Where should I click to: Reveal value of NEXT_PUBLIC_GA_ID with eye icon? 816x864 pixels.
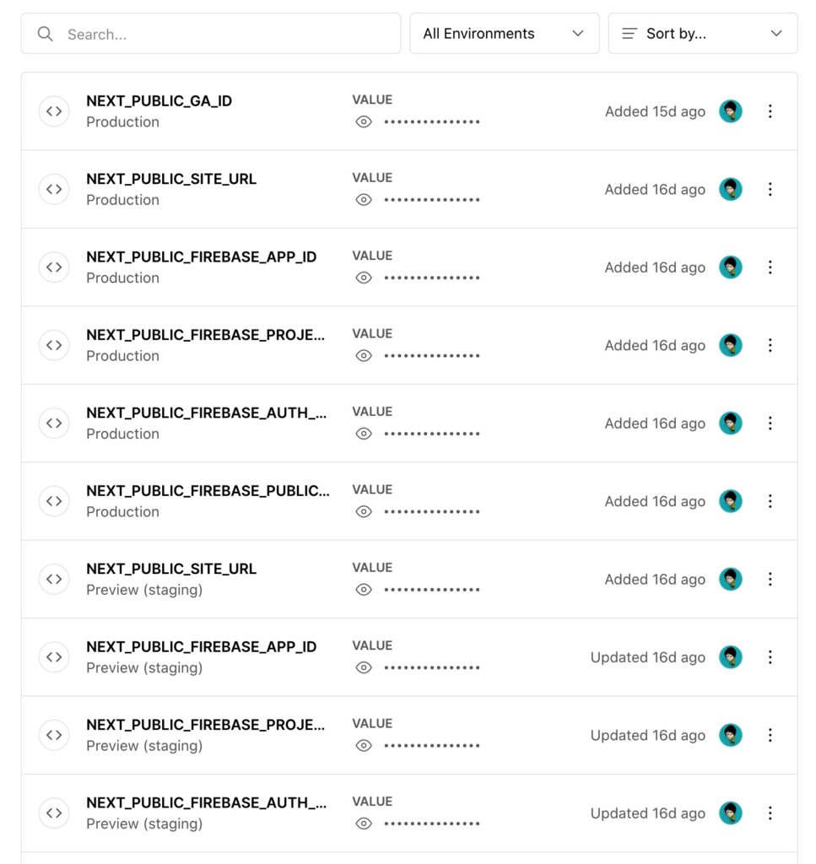tap(364, 121)
